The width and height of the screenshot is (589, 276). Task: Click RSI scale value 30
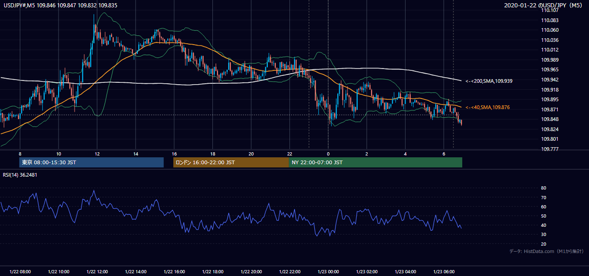coord(543,235)
